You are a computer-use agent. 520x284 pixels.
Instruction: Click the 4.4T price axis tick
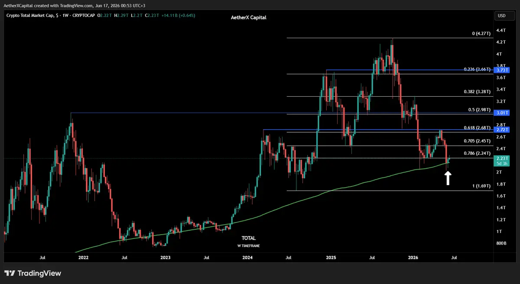coord(501,30)
